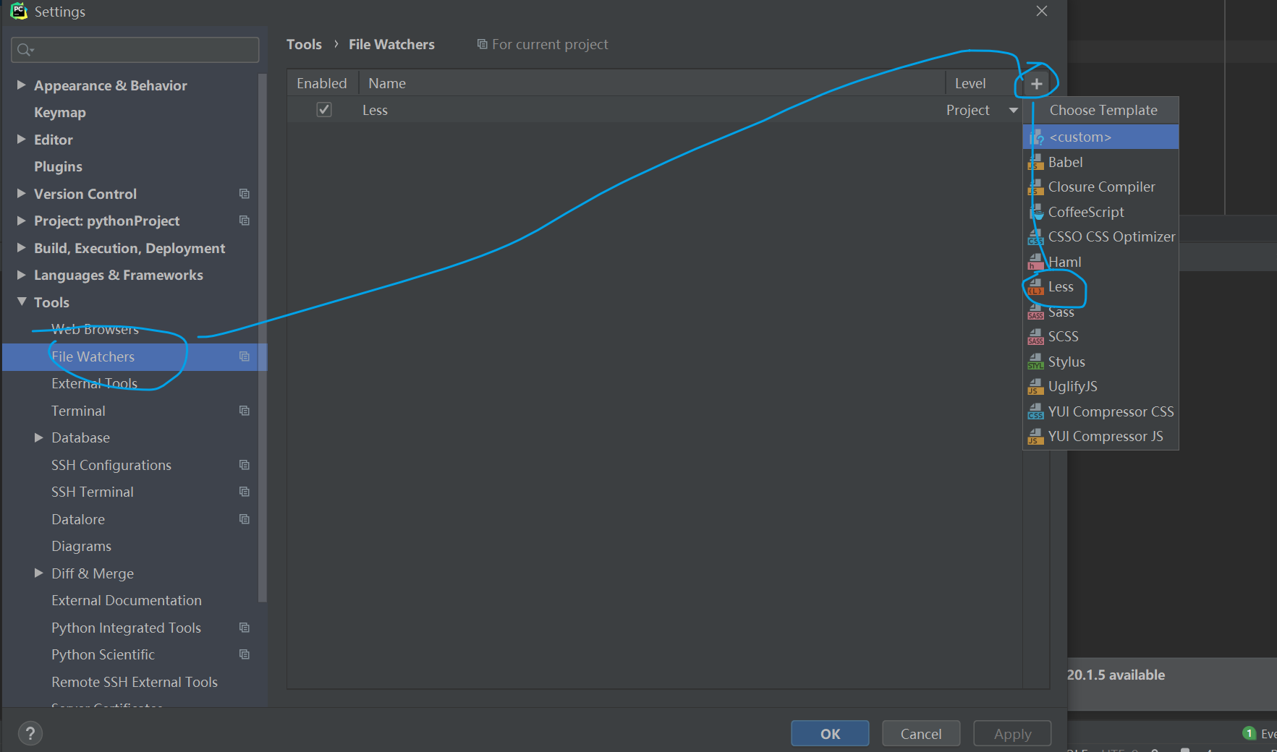Expand Build, Execution, Deployment section
Image resolution: width=1277 pixels, height=752 pixels.
21,247
